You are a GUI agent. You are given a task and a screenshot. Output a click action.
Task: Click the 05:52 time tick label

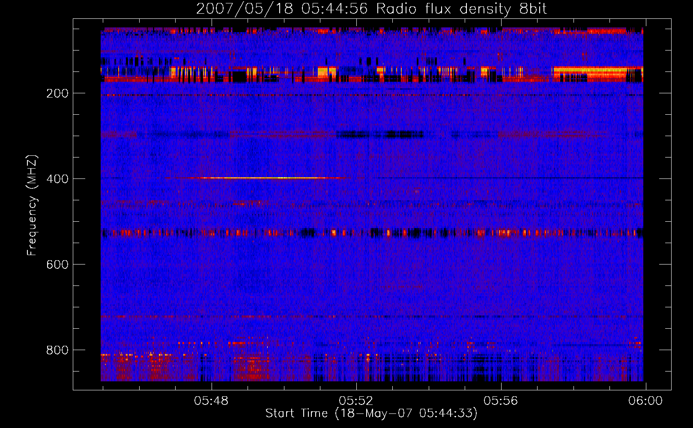(356, 401)
